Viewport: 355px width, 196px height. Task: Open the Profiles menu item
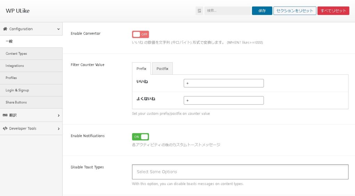point(11,78)
